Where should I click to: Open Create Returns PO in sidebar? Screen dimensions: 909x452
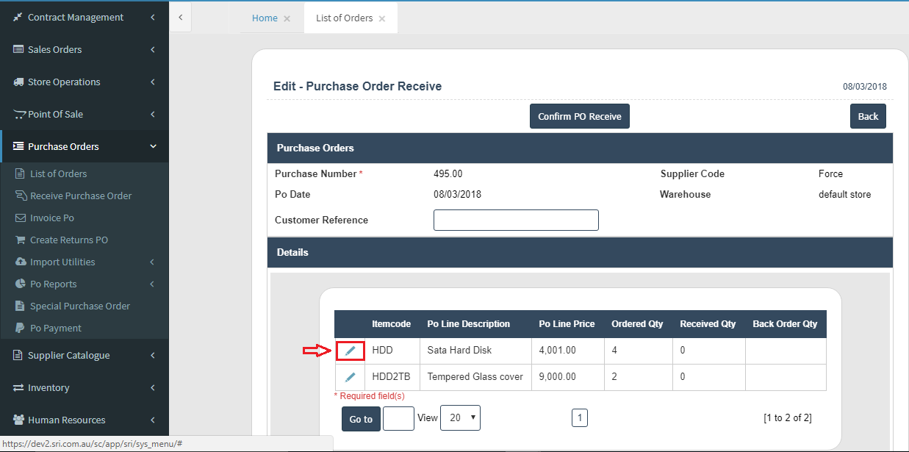[x=68, y=240]
